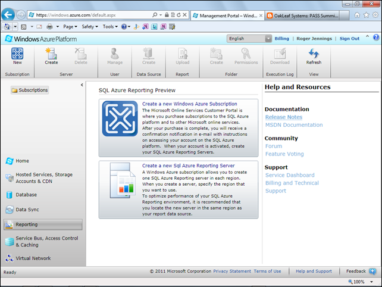Click the RSS feeds toolbar icon
Screen dimensions: 382x287
click(x=24, y=27)
